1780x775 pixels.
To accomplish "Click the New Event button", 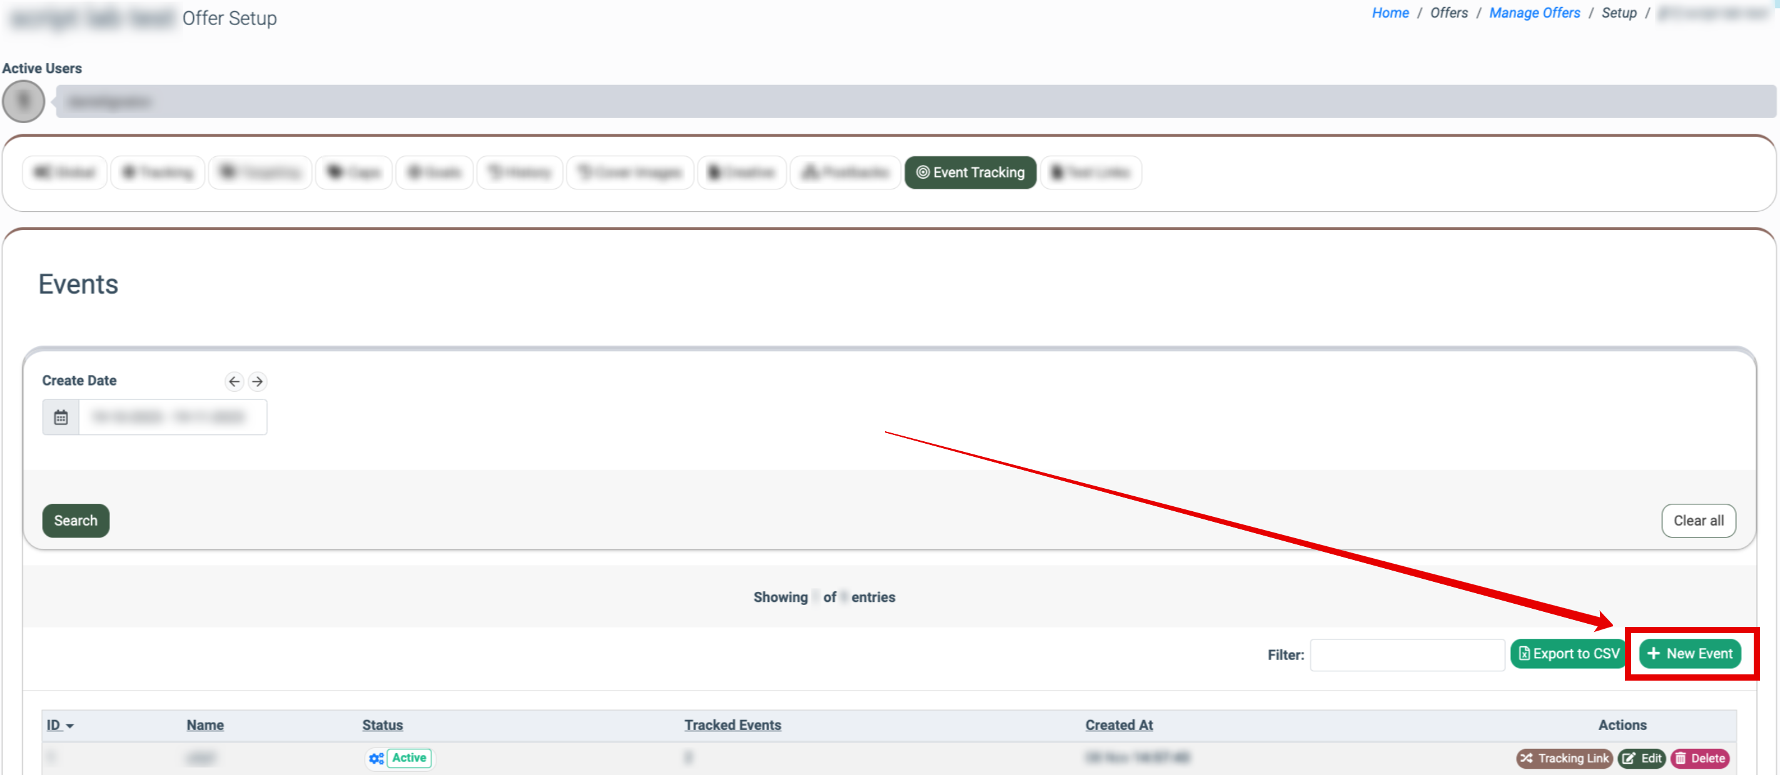I will pos(1690,653).
